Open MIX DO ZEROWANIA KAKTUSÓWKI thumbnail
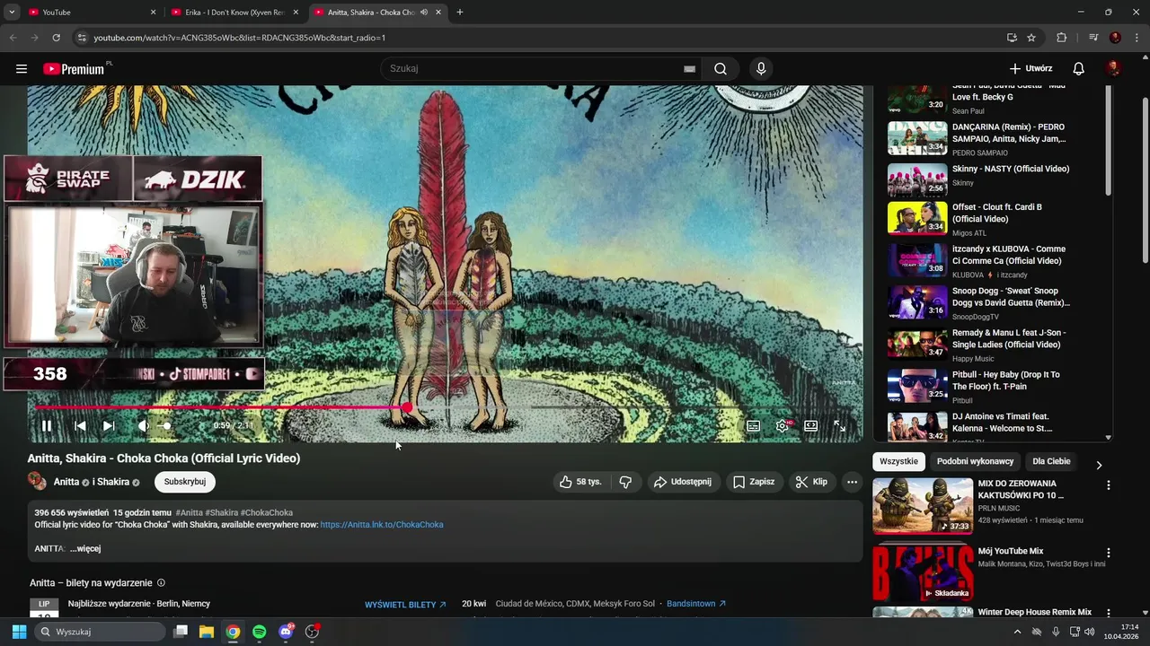The image size is (1150, 646). pyautogui.click(x=923, y=506)
